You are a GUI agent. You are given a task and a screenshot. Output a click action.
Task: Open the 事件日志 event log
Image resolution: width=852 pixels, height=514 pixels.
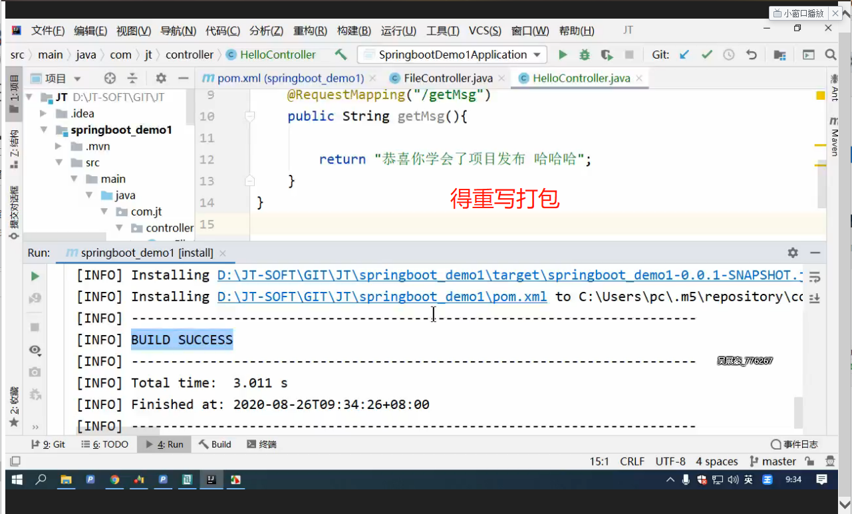pyautogui.click(x=794, y=444)
